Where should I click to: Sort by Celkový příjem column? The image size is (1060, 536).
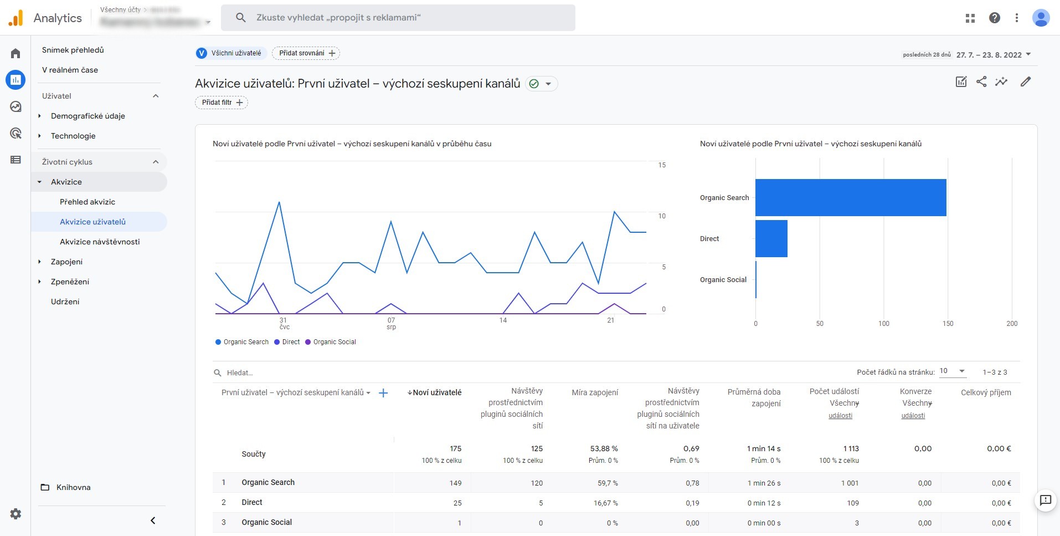coord(986,392)
